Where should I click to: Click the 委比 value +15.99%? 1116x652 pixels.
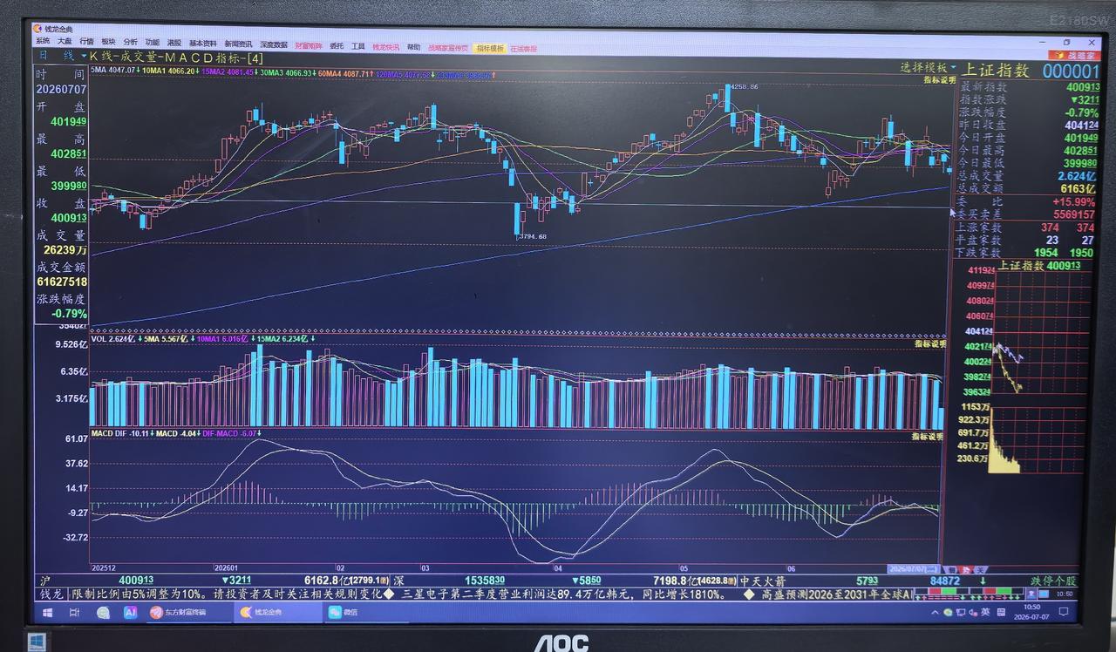click(1075, 201)
